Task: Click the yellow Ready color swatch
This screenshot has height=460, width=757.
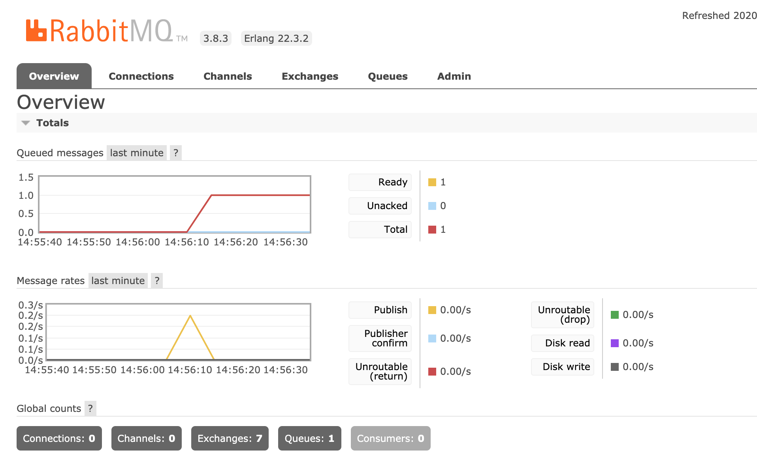Action: click(x=432, y=182)
